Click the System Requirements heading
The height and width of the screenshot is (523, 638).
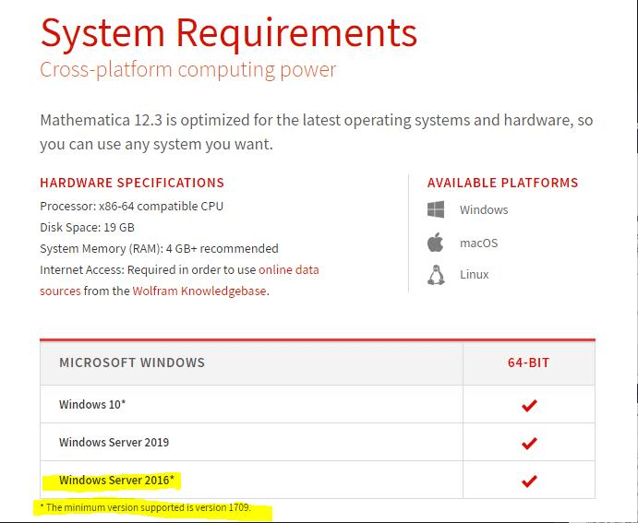229,33
